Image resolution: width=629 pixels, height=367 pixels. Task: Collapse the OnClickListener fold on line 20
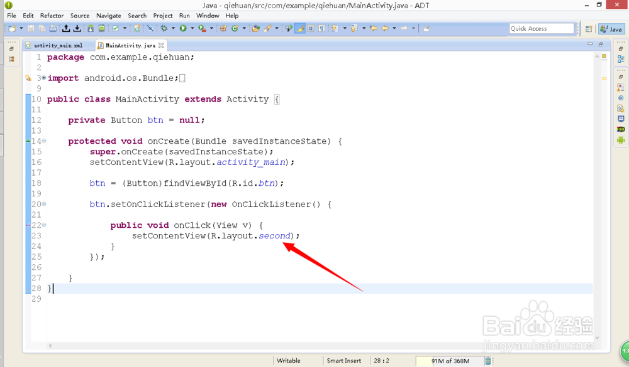[44, 204]
